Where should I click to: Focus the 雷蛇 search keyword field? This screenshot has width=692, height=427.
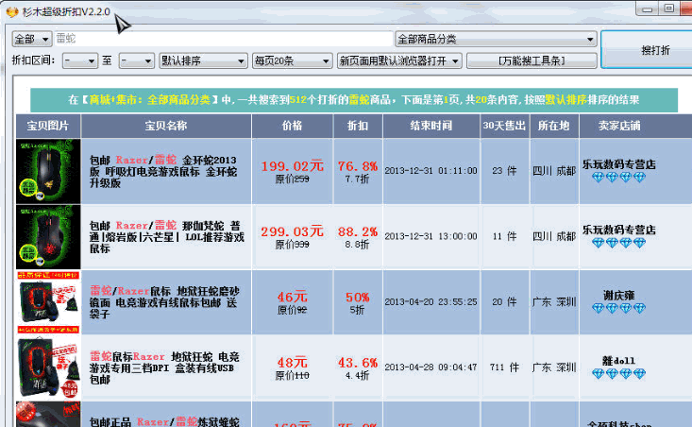pos(224,39)
